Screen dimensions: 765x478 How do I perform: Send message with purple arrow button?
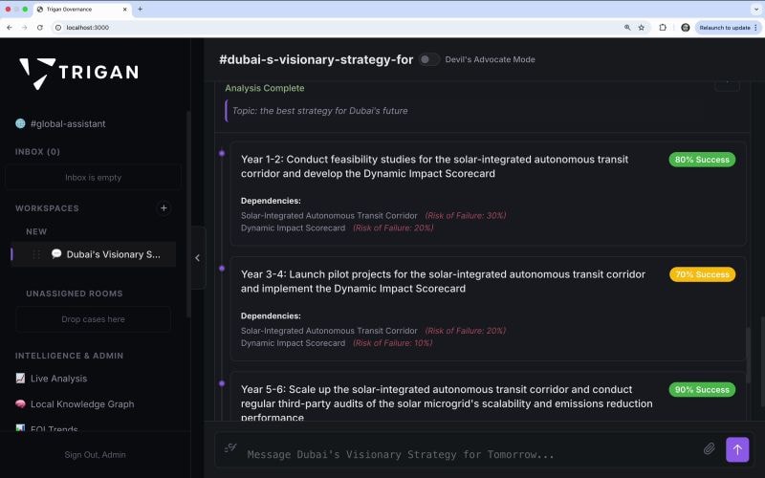tap(737, 449)
